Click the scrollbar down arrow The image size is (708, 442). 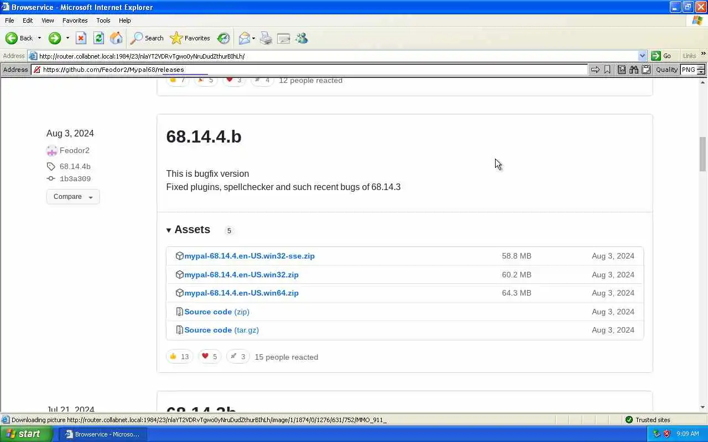tap(703, 408)
